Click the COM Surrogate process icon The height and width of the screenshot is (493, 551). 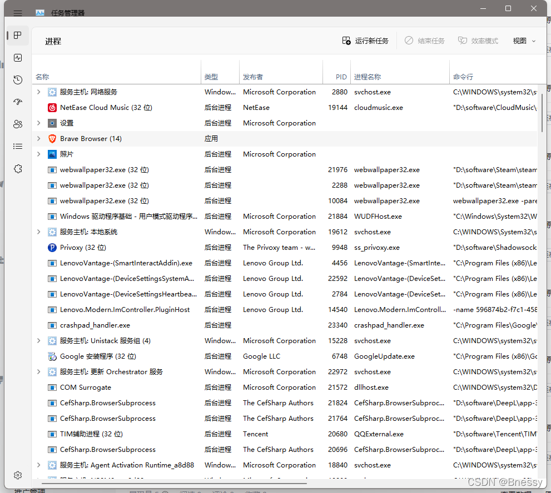pyautogui.click(x=52, y=388)
